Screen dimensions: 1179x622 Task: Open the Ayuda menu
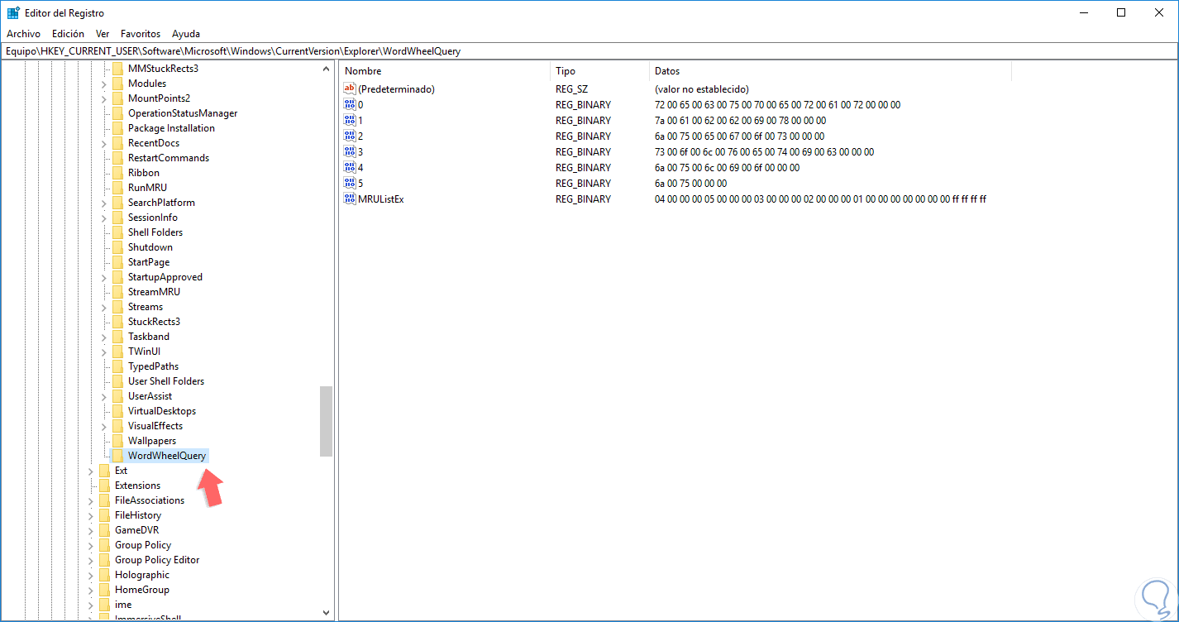tap(186, 34)
